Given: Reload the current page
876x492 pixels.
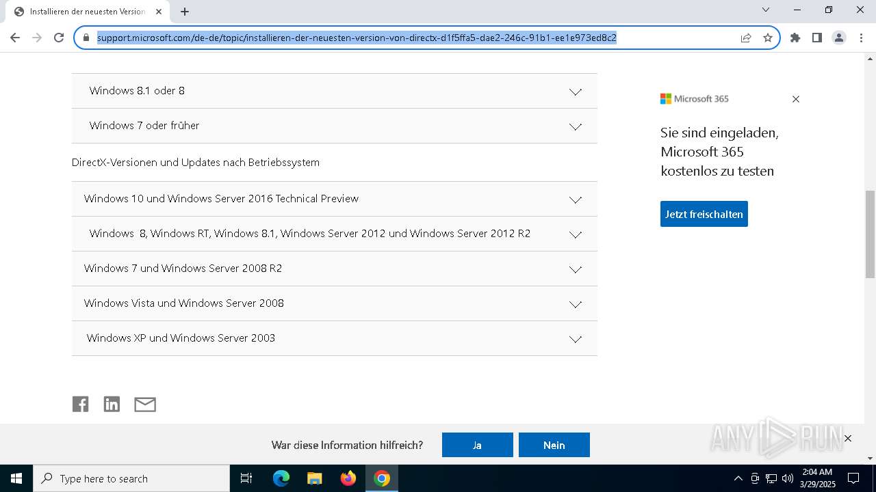Looking at the screenshot, I should pos(59,38).
